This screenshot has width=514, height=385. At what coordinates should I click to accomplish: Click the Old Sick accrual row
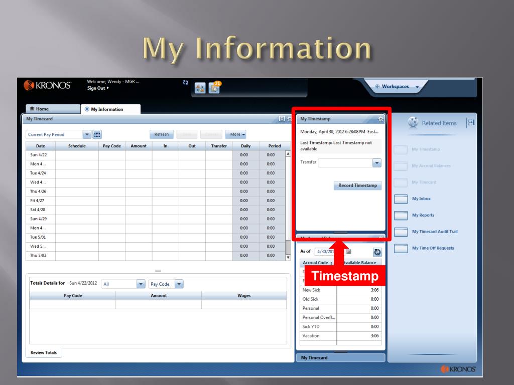(x=341, y=299)
